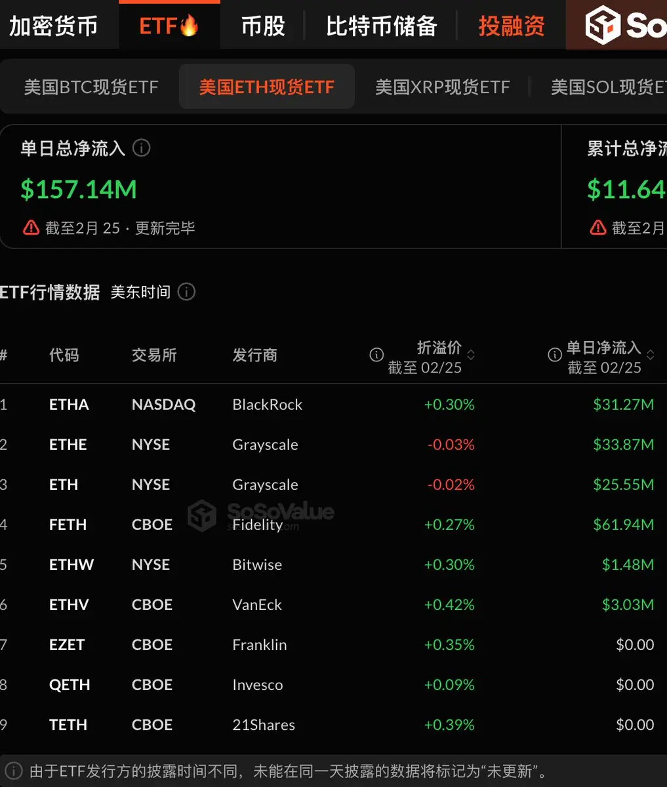Click NASDAQ exchange cell in ETHA row
Image resolution: width=667 pixels, height=787 pixels.
coord(164,405)
